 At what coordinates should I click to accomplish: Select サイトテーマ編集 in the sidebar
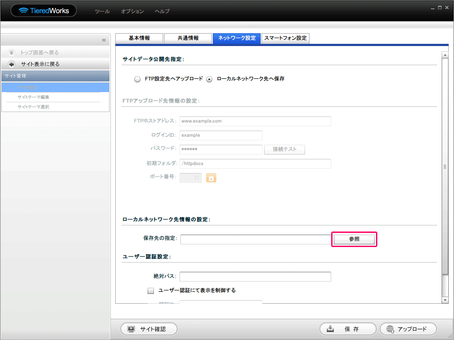tap(33, 97)
